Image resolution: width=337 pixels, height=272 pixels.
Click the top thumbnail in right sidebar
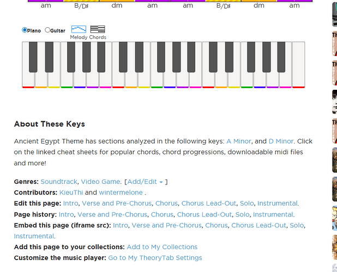(x=334, y=15)
